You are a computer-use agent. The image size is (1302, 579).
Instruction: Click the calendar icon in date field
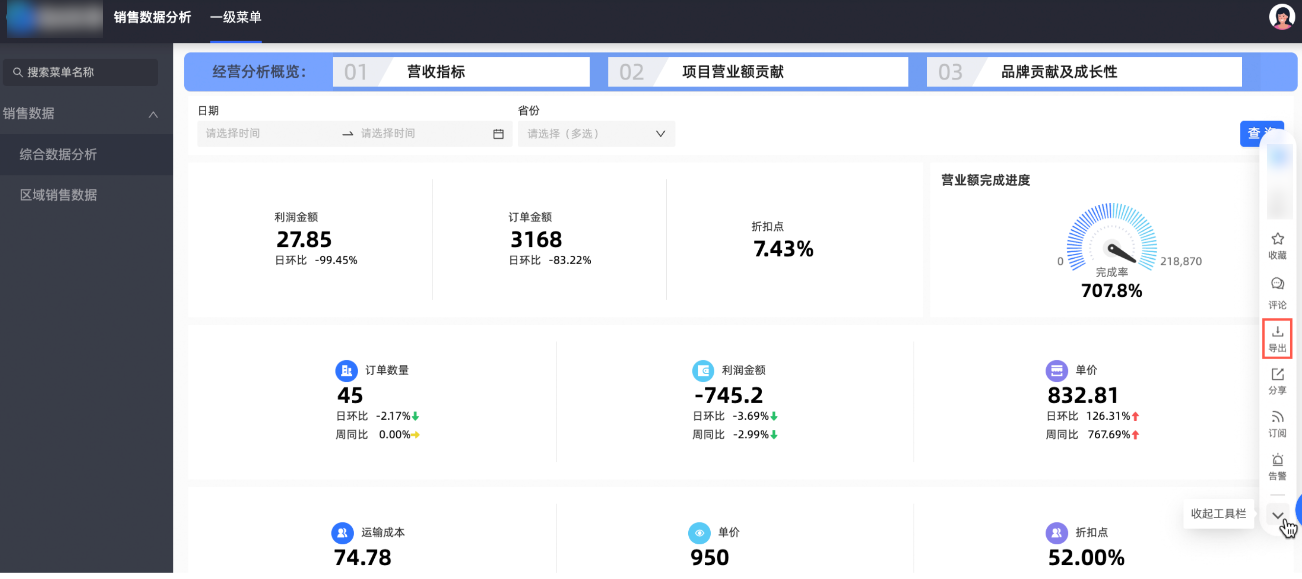pos(498,134)
